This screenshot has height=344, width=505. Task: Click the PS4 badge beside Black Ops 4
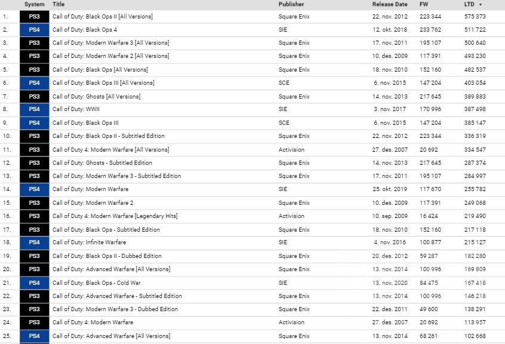[x=34, y=29]
